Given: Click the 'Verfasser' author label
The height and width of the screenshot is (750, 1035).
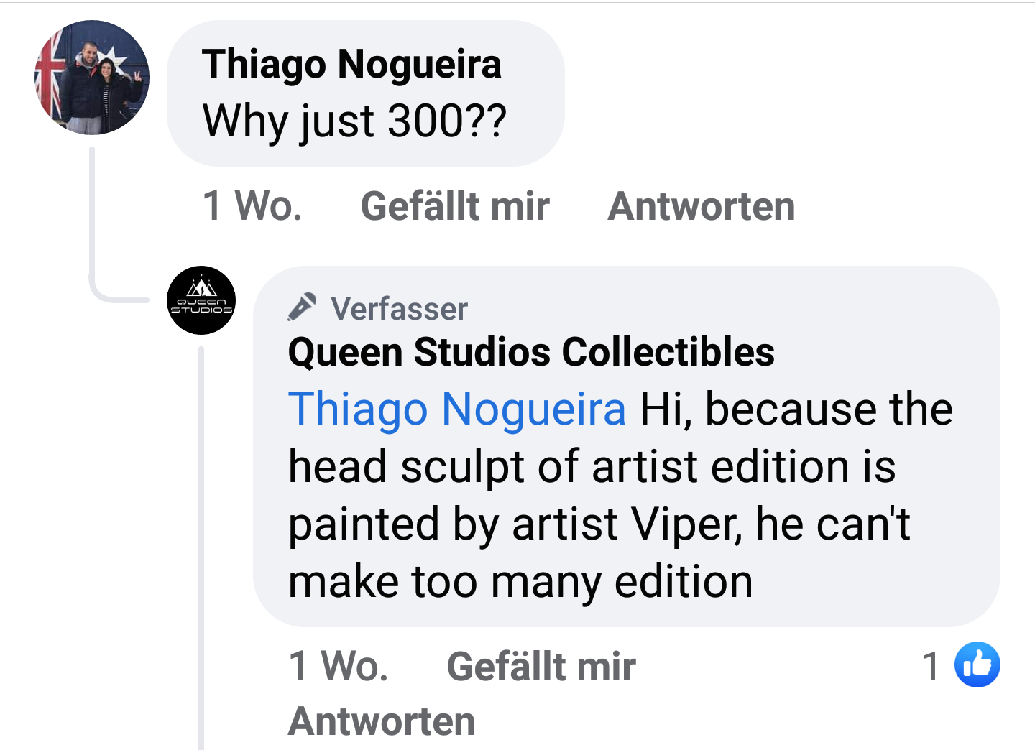Looking at the screenshot, I should click(x=399, y=309).
